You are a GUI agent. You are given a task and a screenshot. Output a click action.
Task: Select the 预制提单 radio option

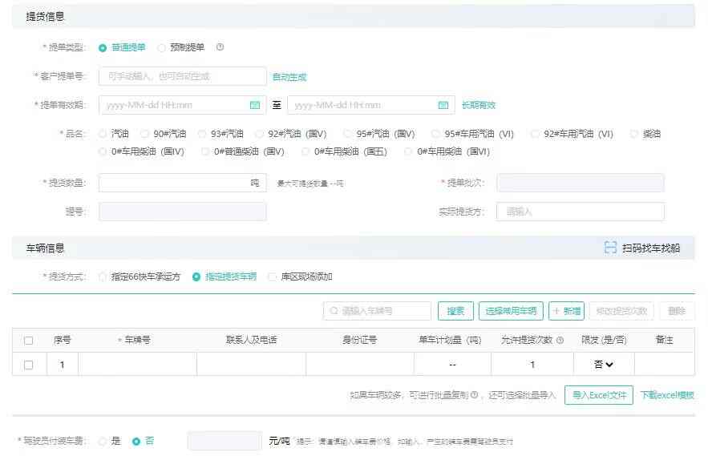point(162,47)
